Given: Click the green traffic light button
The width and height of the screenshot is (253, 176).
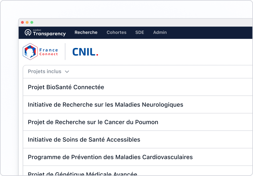Looking at the screenshot, I should click(32, 22).
